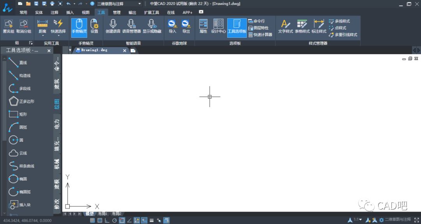Select the 矩形 rectangle tool
Image resolution: width=421 pixels, height=224 pixels.
tap(18, 114)
